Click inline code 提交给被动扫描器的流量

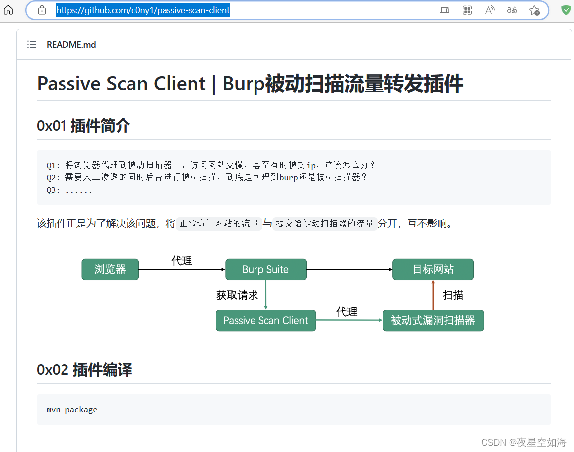(325, 223)
